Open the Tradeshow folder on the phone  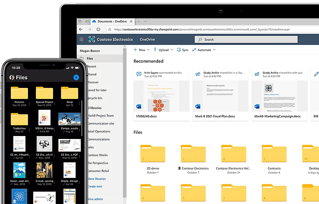pos(19,119)
